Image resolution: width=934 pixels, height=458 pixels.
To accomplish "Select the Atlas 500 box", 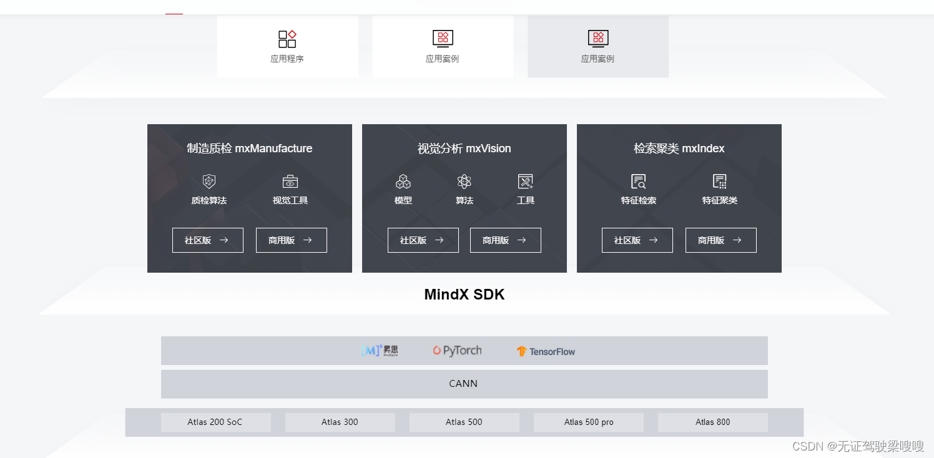I will pyautogui.click(x=465, y=422).
